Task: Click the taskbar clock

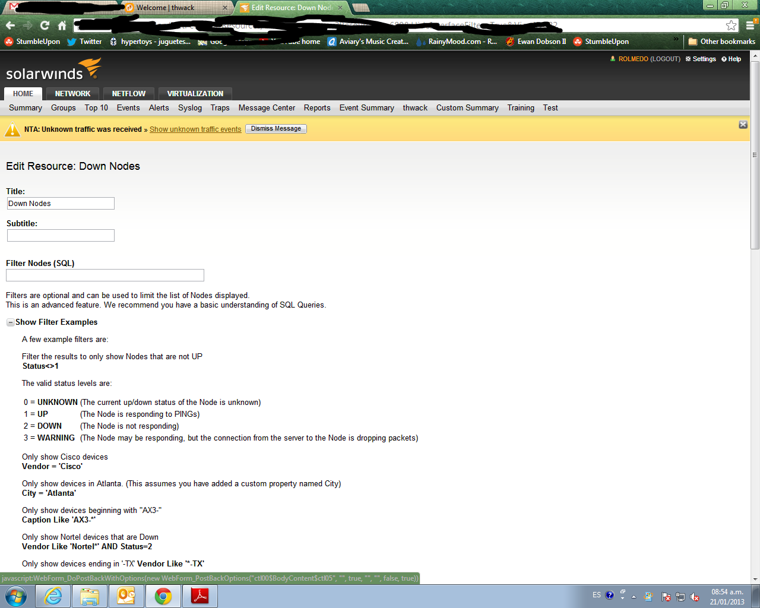Action: (727, 597)
